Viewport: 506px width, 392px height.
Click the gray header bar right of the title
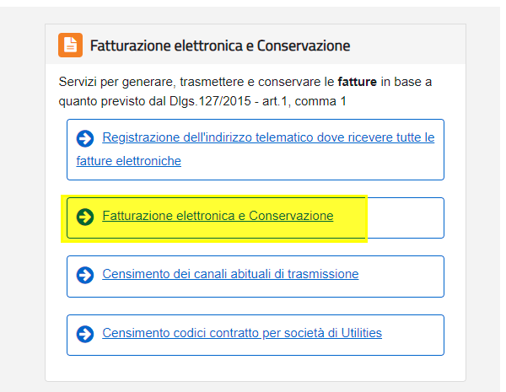click(406, 45)
